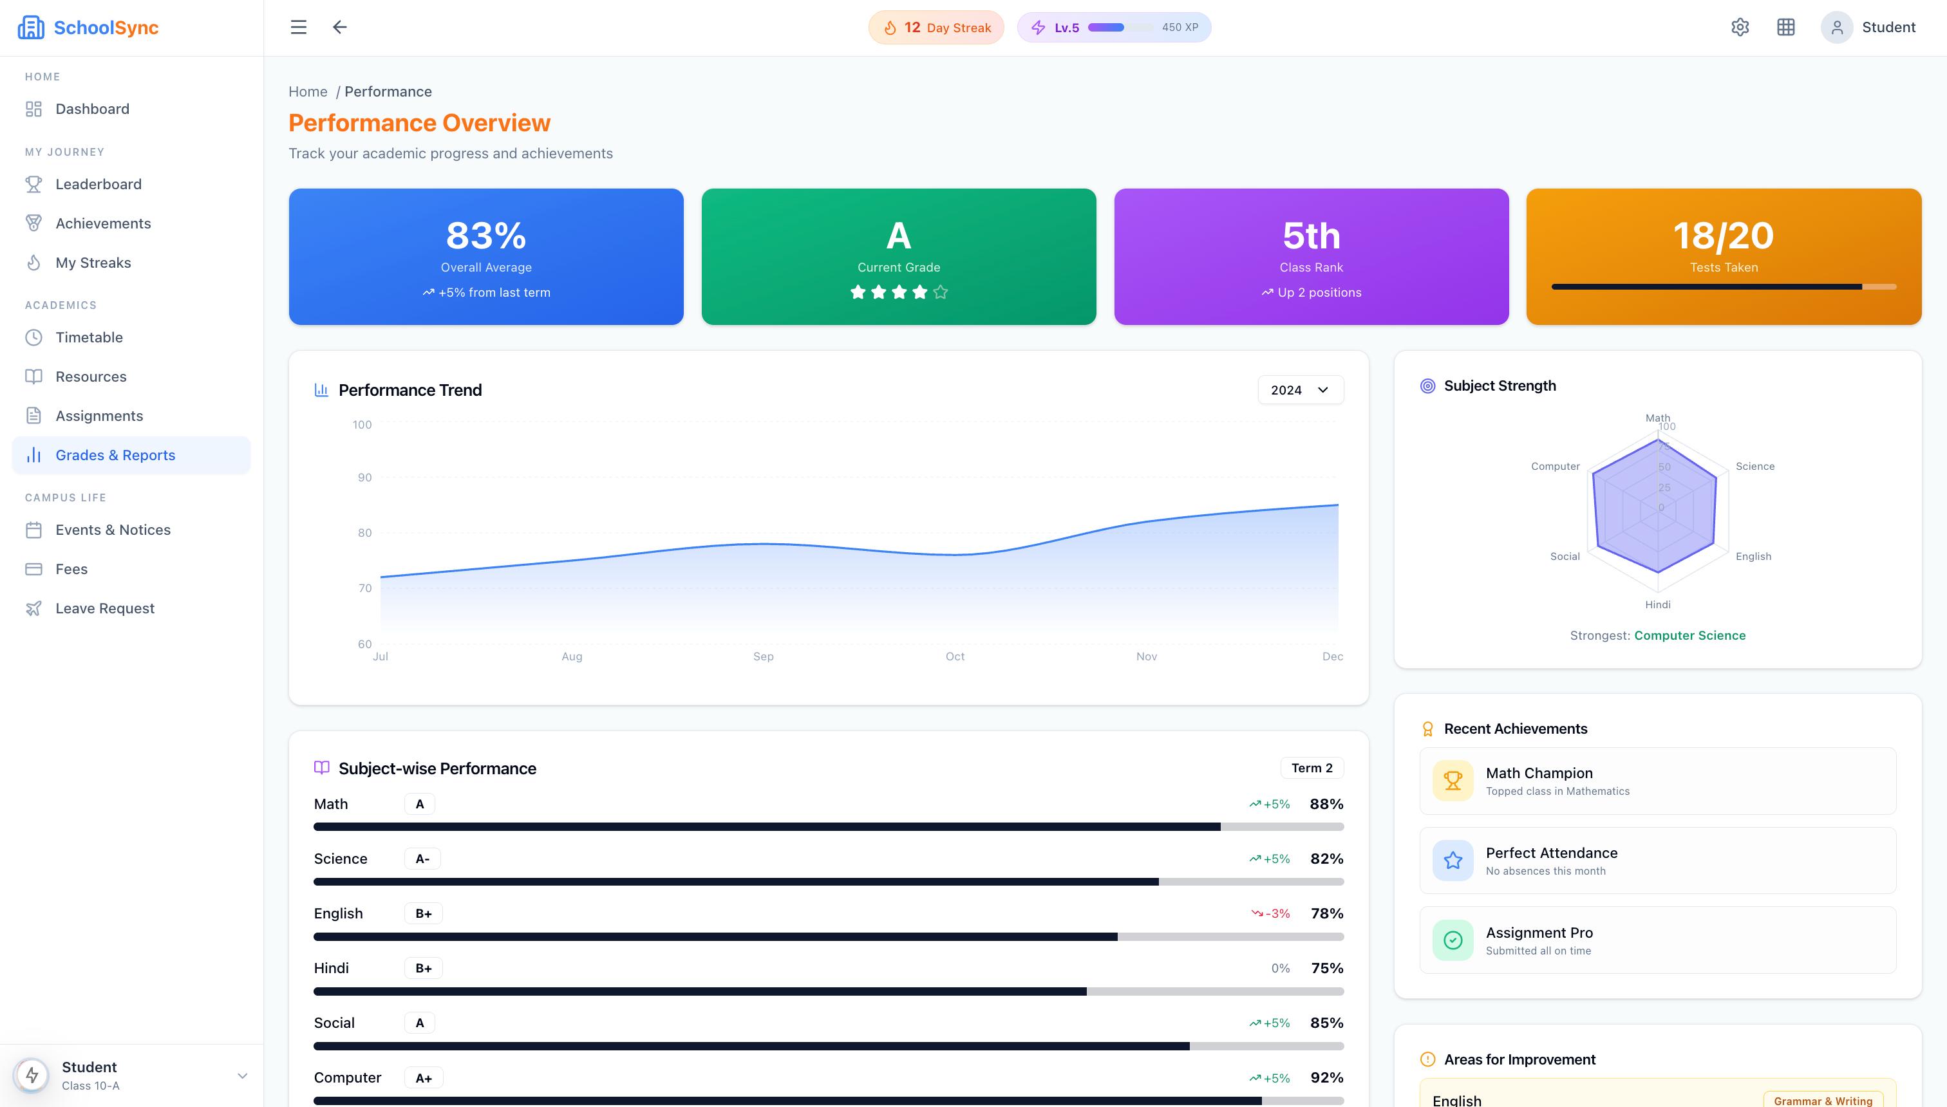The image size is (1947, 1107).
Task: Click the apps grid icon in header
Action: pyautogui.click(x=1786, y=28)
